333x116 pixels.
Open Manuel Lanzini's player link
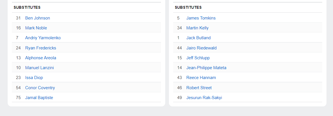point(39,68)
